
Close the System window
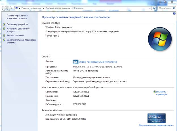(x=172, y=2)
